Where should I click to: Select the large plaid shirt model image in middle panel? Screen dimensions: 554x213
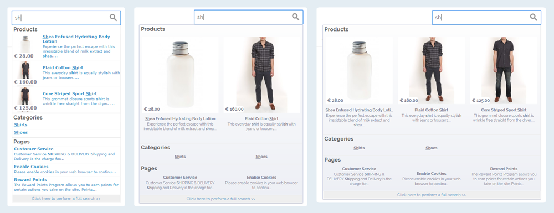coord(262,75)
